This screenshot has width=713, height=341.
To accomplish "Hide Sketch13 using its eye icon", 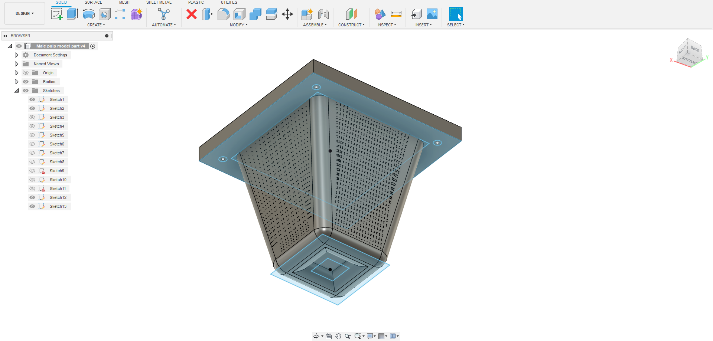I will tap(32, 206).
